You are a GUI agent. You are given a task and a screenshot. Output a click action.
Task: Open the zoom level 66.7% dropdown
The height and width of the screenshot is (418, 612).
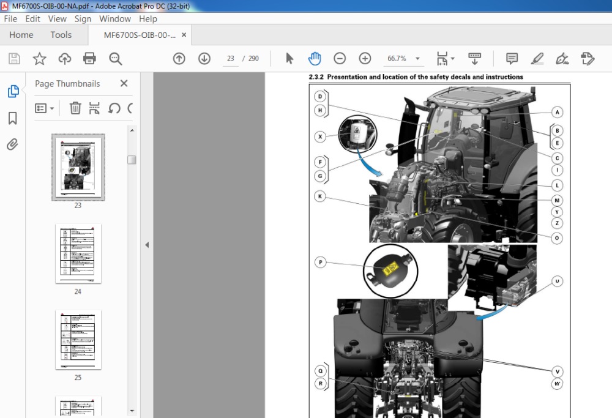tap(417, 59)
